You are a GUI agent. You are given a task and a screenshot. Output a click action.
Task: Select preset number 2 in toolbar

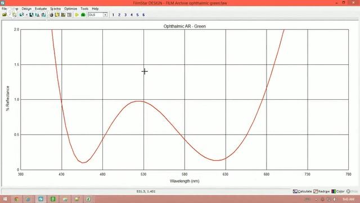pos(119,15)
